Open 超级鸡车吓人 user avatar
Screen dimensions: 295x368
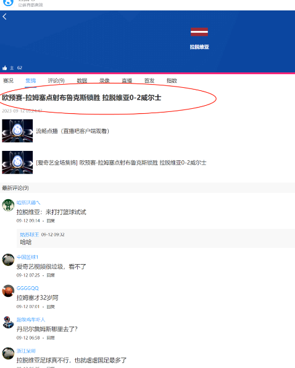pos(8,322)
